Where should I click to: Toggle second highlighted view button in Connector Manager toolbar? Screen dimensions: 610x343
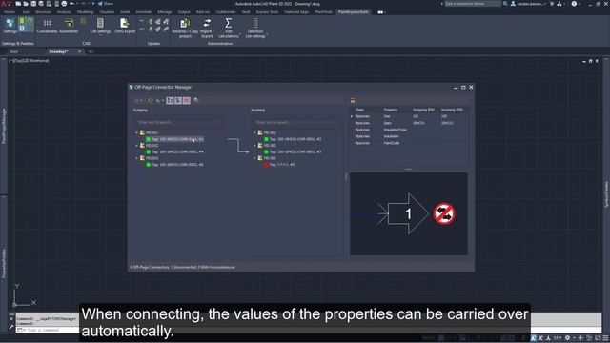click(178, 101)
